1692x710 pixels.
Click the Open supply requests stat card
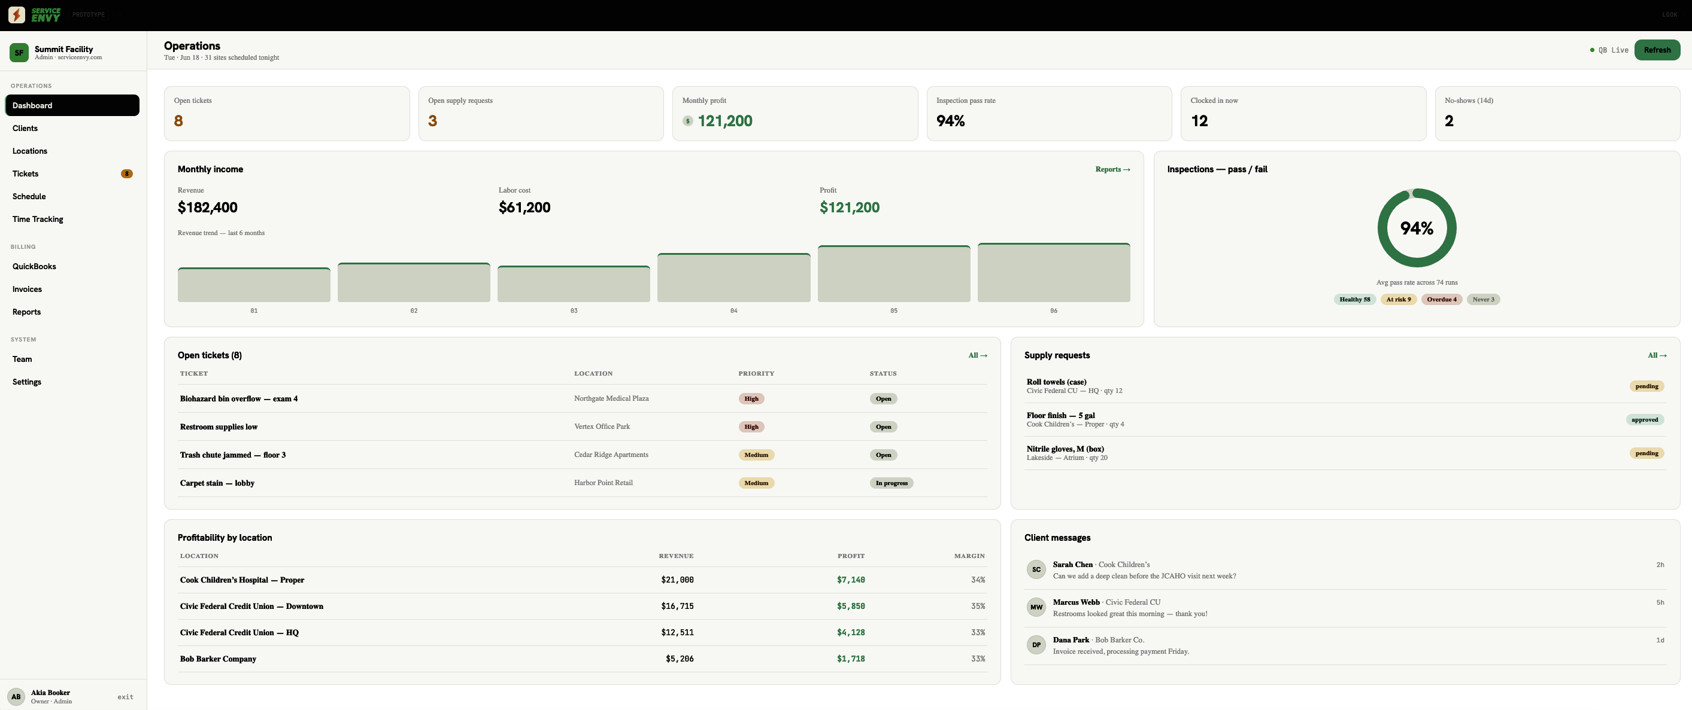(x=541, y=114)
